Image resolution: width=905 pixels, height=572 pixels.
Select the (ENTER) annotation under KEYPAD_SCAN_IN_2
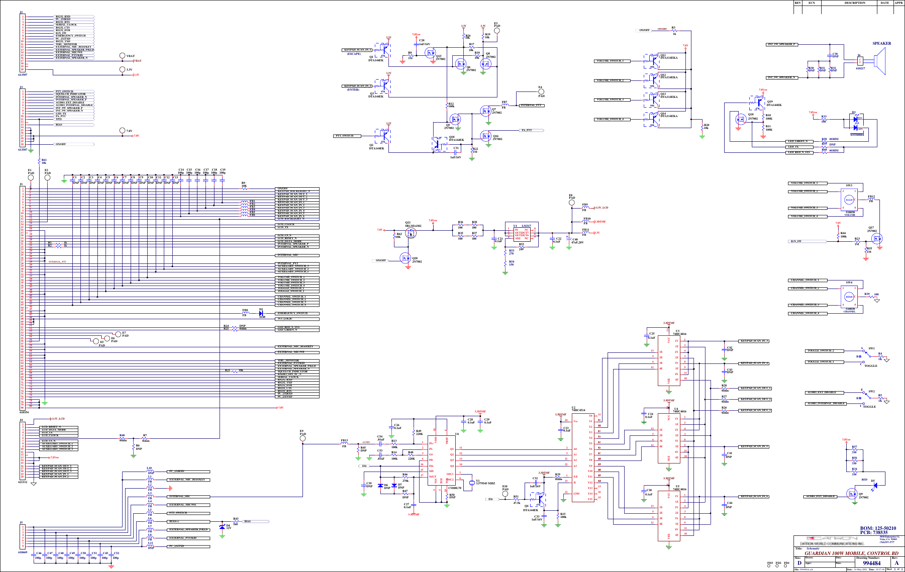click(353, 90)
